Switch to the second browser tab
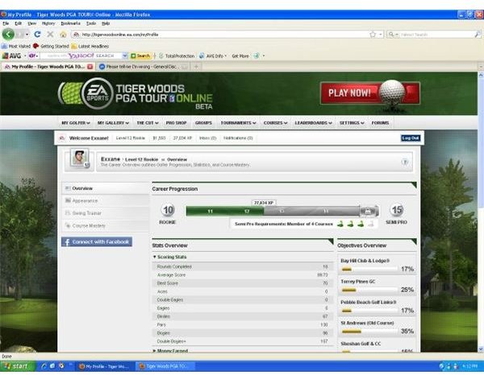 click(143, 67)
